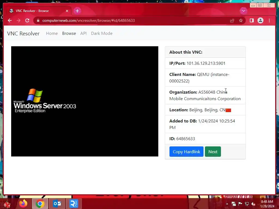Share this page using share icon
Screen dimensions: 279x209
[x=232, y=21]
